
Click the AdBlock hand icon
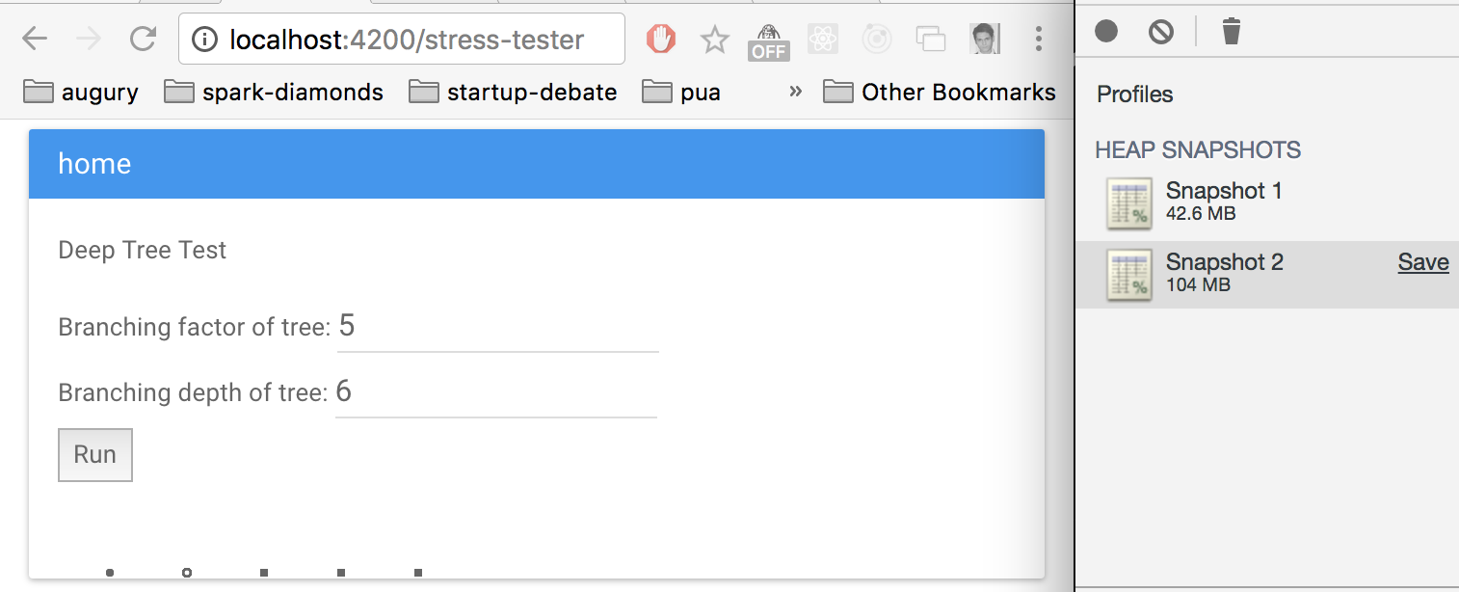click(660, 39)
